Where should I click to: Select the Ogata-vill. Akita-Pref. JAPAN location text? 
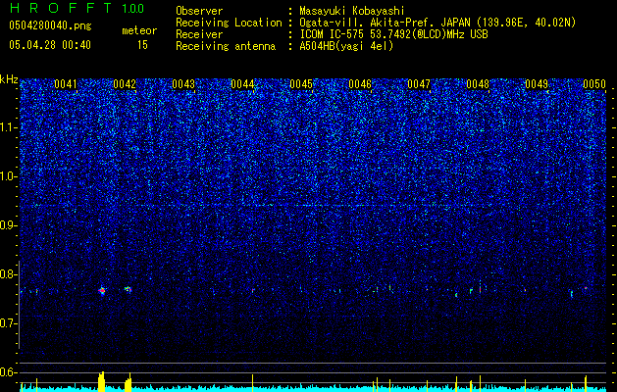tap(437, 23)
